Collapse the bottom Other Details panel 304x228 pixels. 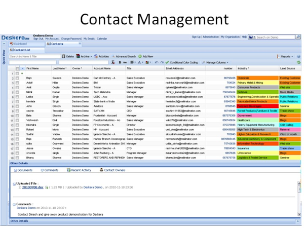point(298,221)
